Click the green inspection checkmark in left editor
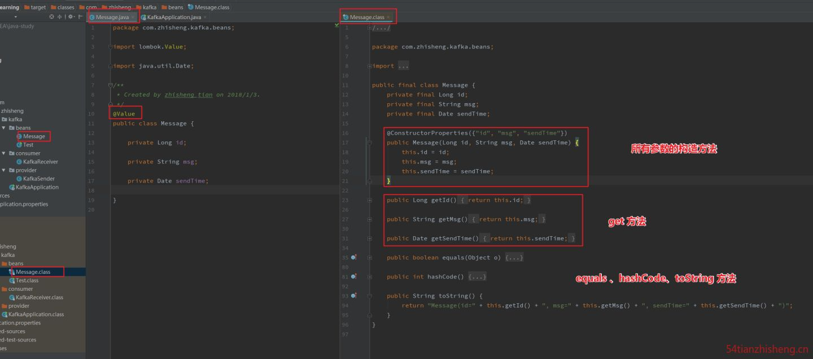Image resolution: width=813 pixels, height=359 pixels. click(336, 25)
